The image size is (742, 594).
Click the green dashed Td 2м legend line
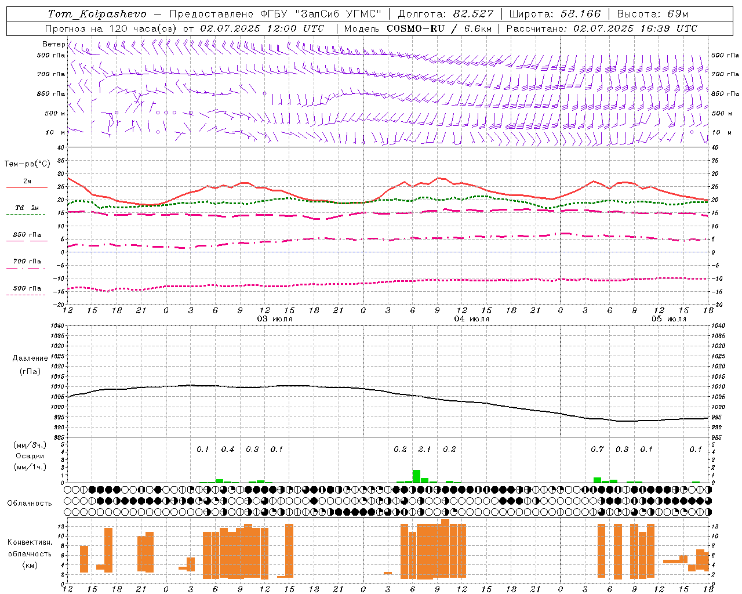point(26,215)
